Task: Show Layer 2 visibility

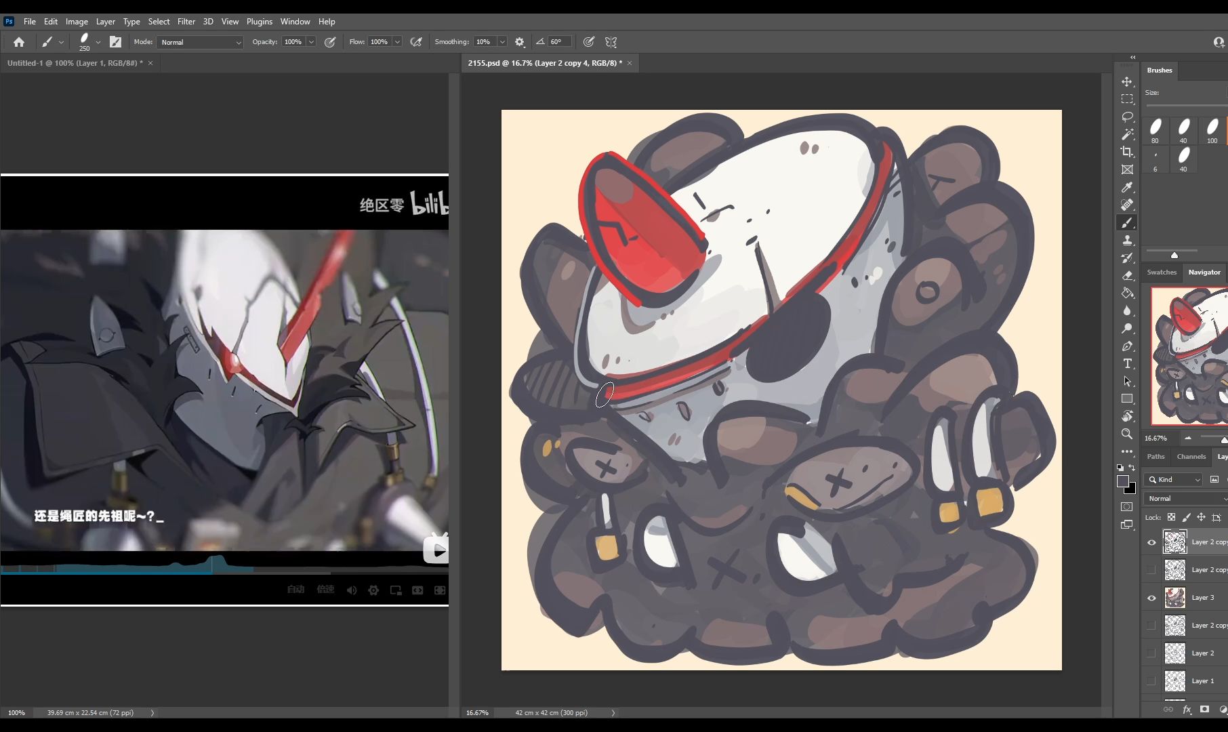Action: [x=1151, y=653]
